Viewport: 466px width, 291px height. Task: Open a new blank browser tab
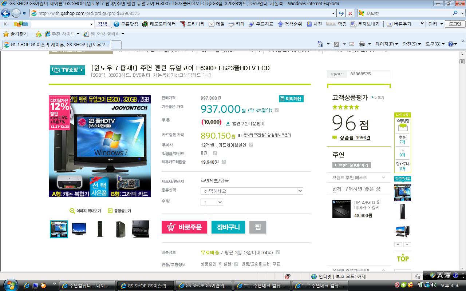click(116, 45)
